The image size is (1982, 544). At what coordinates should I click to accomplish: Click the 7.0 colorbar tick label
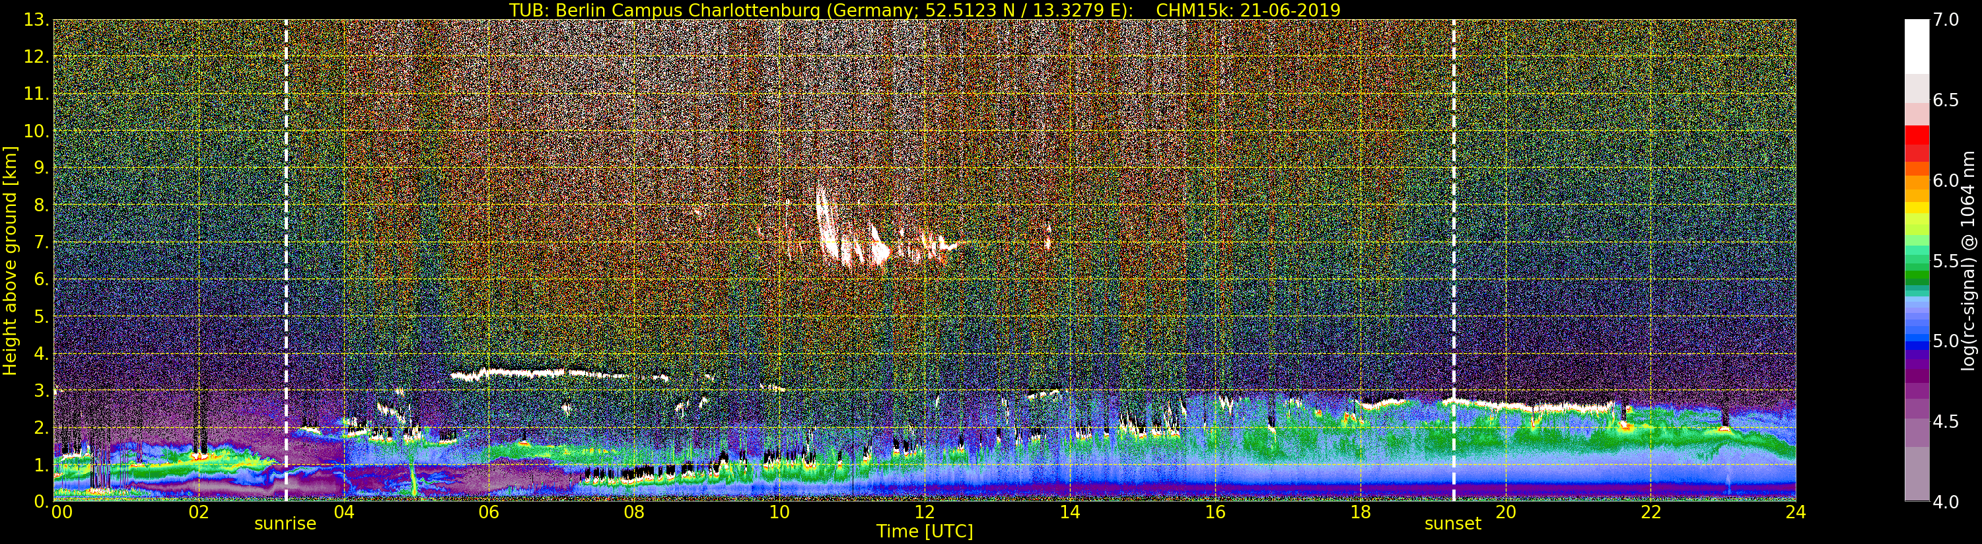tap(1945, 20)
